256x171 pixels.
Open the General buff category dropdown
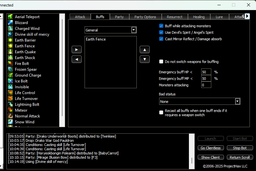pos(134,30)
